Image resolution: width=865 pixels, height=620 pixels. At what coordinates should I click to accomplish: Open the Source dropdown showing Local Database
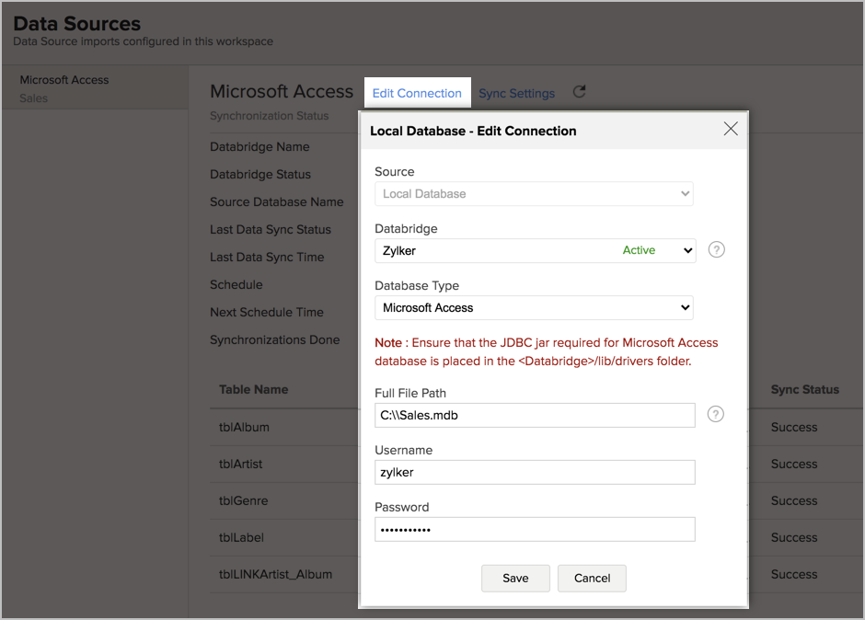(534, 193)
